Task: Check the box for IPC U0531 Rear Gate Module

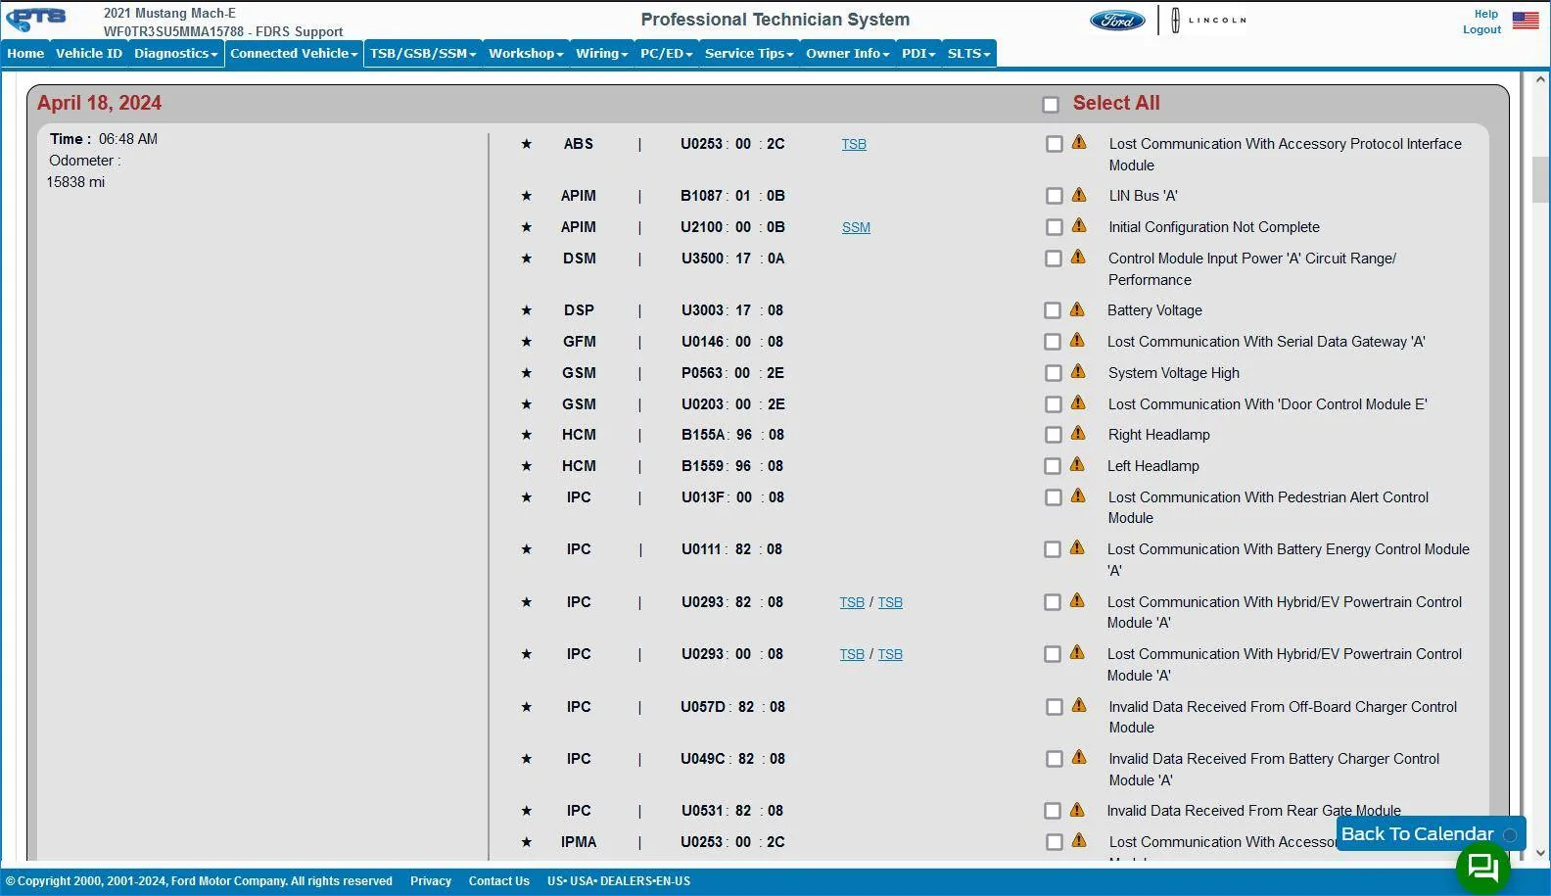Action: pos(1052,811)
